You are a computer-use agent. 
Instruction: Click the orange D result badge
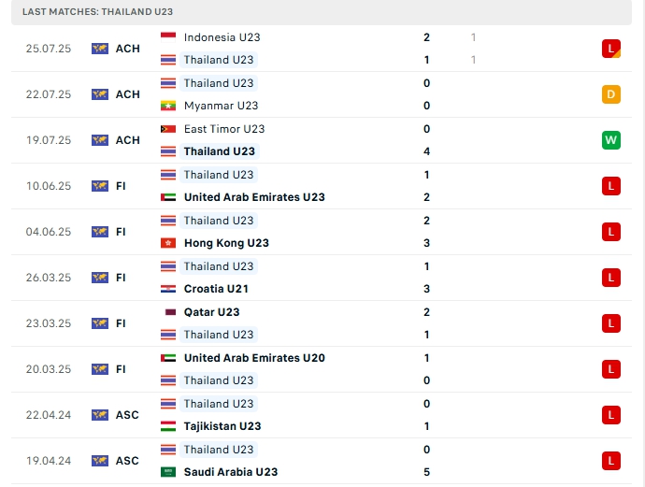tap(611, 94)
